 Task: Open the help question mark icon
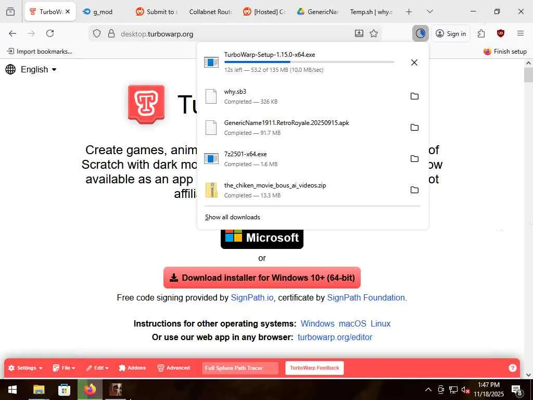[512, 368]
